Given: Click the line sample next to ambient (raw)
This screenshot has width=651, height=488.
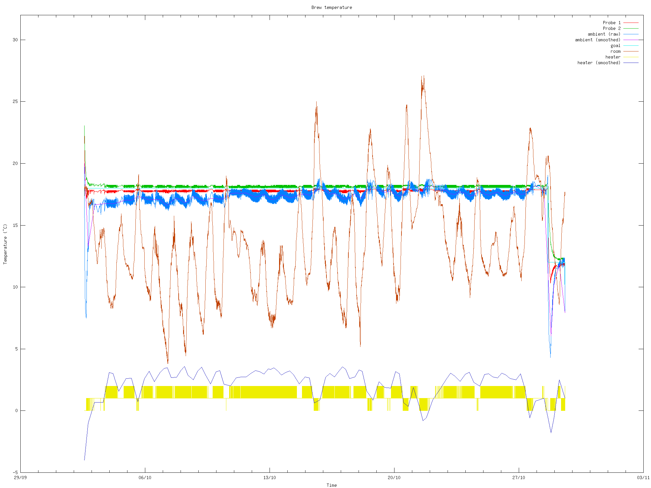Looking at the screenshot, I should tap(631, 34).
